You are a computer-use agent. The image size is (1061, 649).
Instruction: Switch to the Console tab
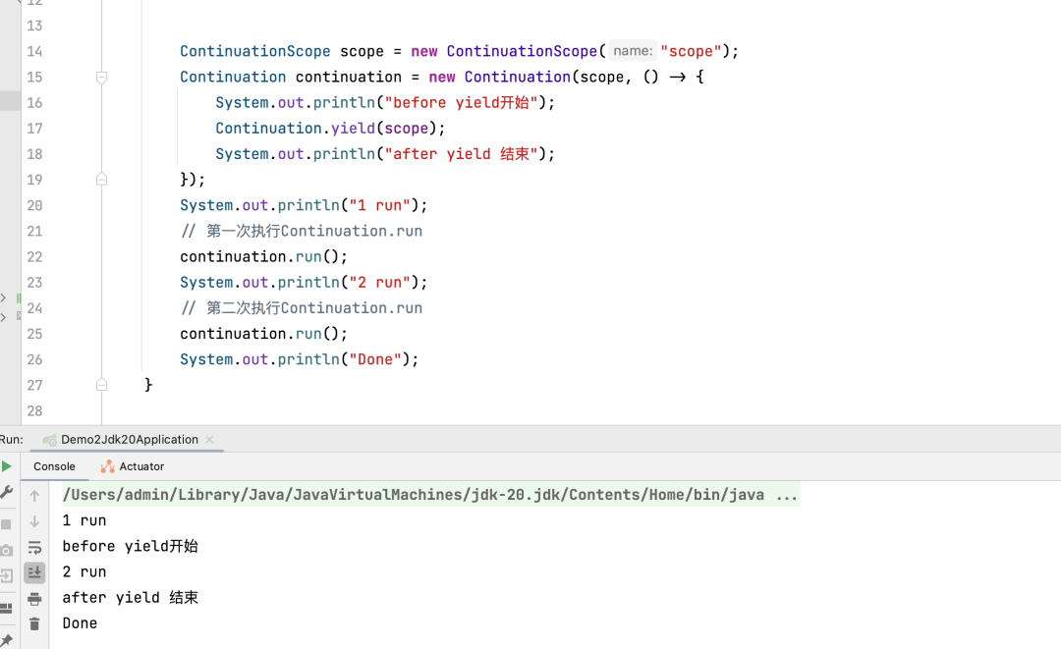pyautogui.click(x=54, y=466)
